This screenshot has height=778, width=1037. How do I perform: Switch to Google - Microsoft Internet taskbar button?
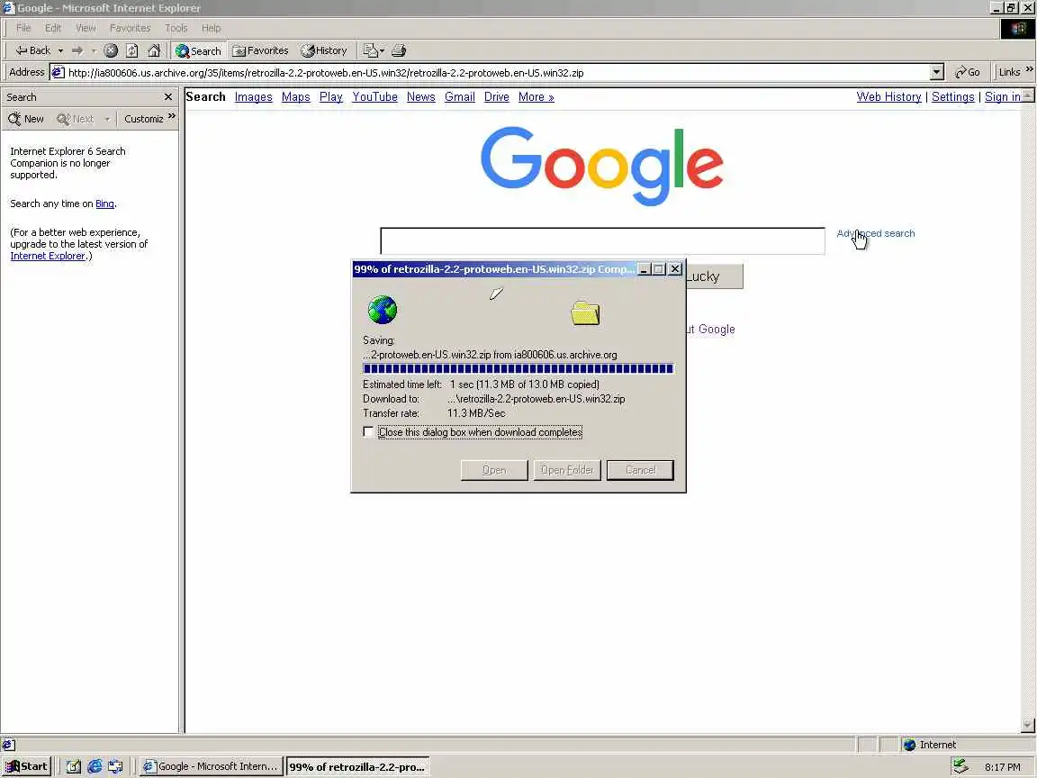(x=212, y=767)
